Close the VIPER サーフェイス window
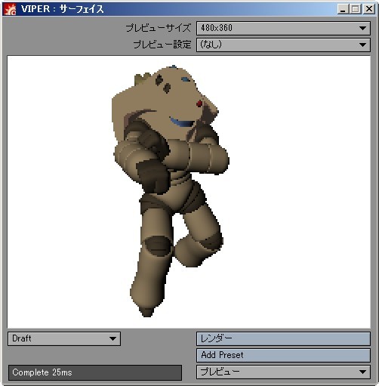The height and width of the screenshot is (386, 379). (369, 9)
